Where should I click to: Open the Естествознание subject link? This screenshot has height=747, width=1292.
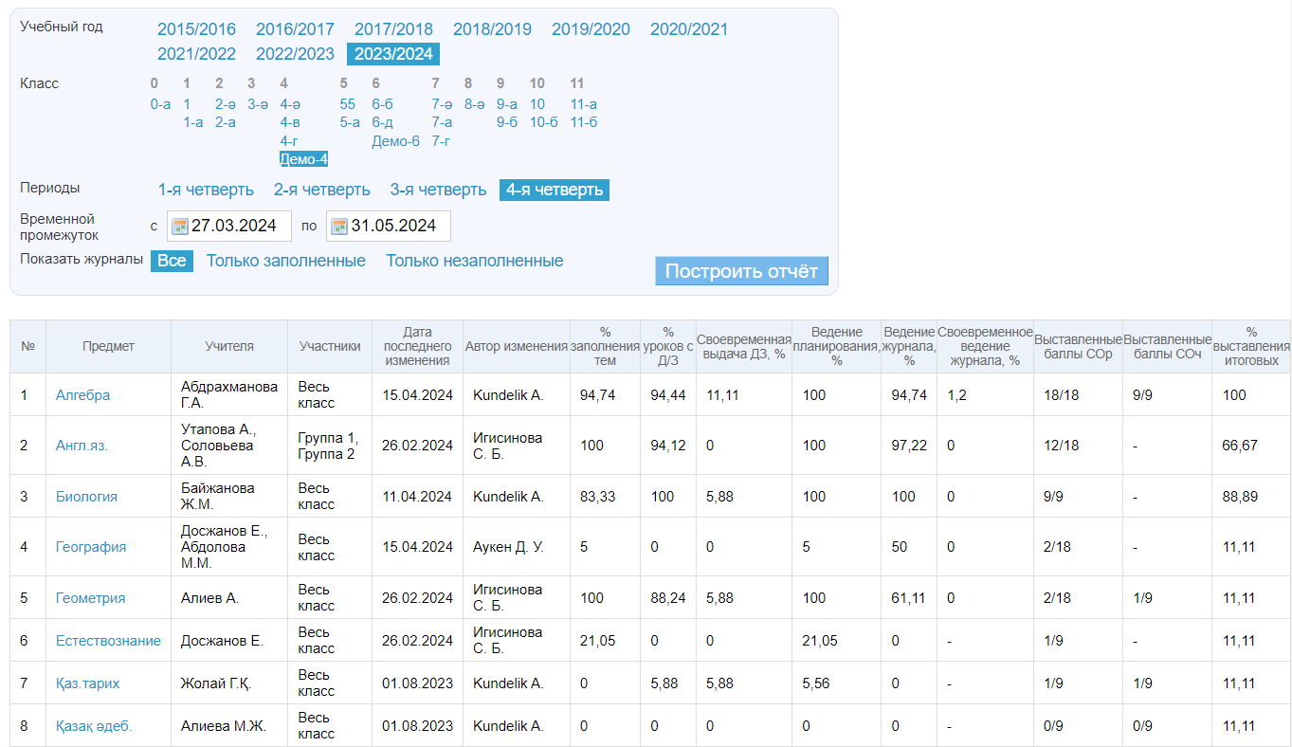click(108, 641)
